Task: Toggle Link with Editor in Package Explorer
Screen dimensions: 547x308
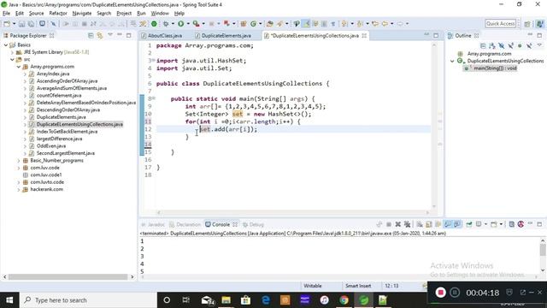Action: tap(100, 36)
